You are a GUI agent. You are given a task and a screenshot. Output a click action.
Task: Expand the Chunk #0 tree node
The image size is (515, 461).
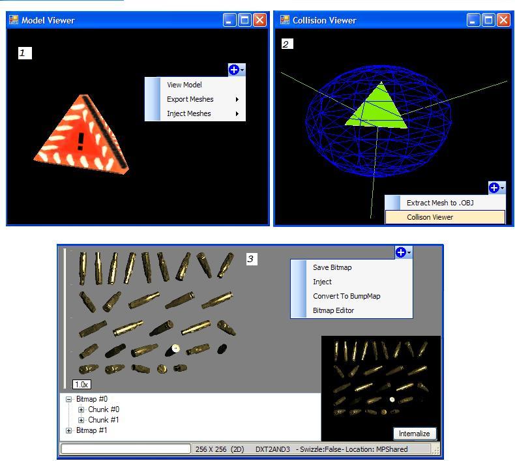coord(81,409)
